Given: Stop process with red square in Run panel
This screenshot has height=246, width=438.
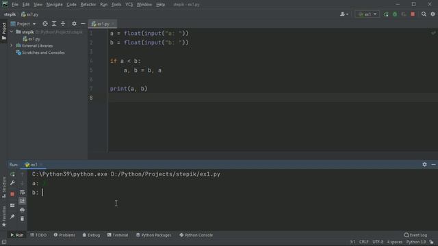Looking at the screenshot, I should (x=12, y=194).
